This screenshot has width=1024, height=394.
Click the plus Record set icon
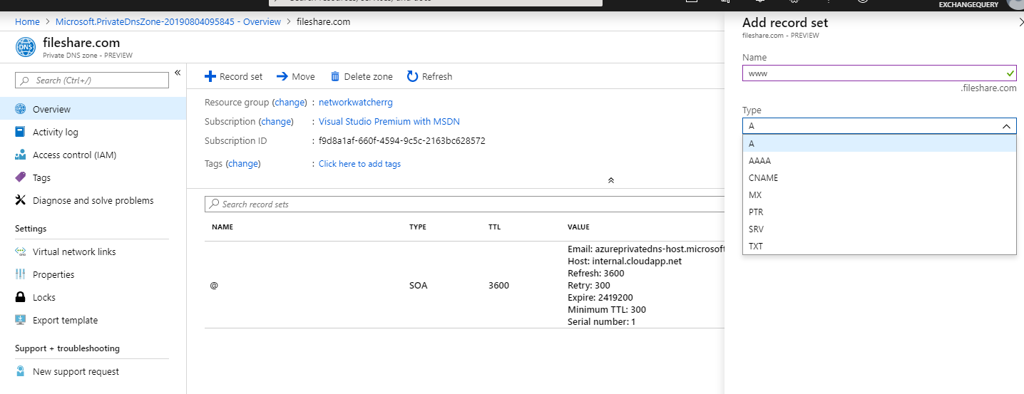pos(210,76)
